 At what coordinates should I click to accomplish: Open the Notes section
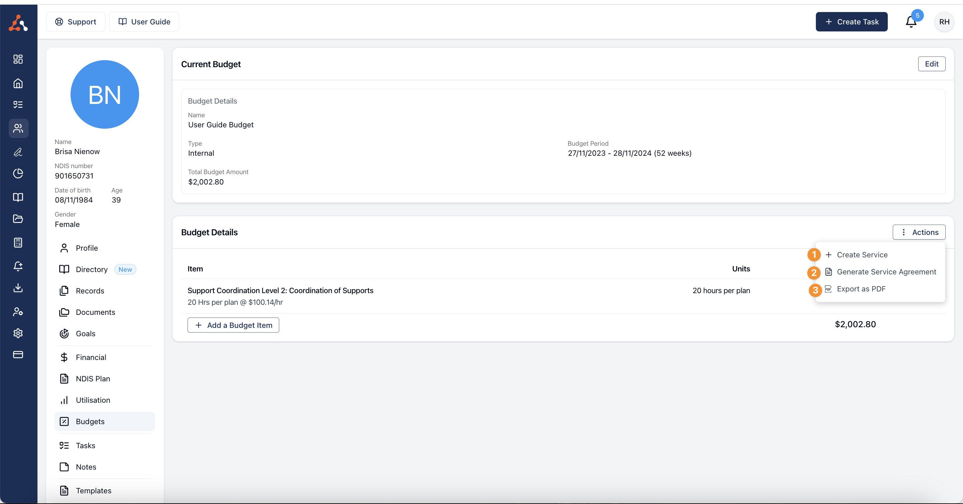pos(105,467)
